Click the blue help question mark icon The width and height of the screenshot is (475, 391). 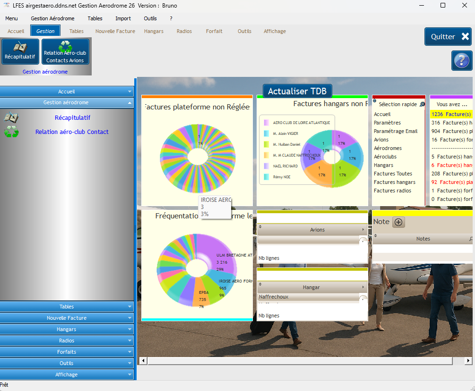(x=461, y=61)
